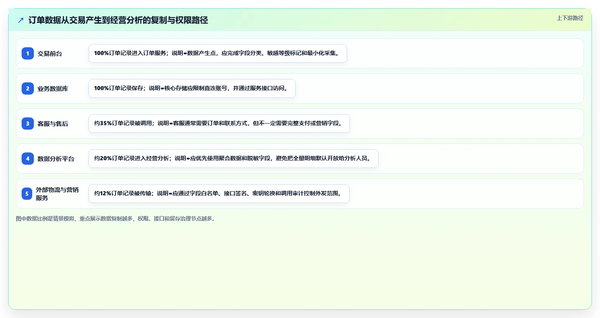
Task: Click the heading about 订单数据 复制与权限路径
Action: (118, 20)
